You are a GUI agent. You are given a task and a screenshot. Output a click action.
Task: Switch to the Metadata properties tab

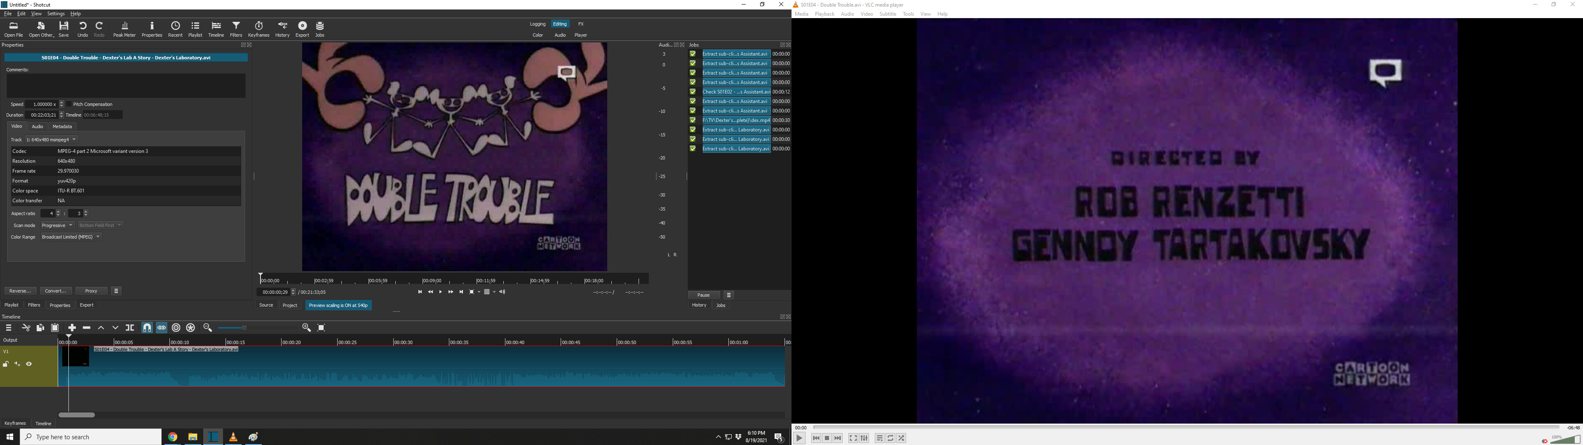click(62, 126)
